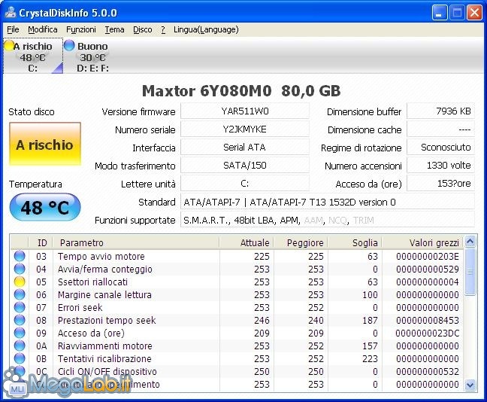
Task: Click greyed-out NCQ in supported functions
Action: 337,221
